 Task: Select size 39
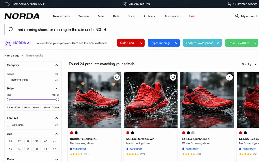click(x=37, y=142)
